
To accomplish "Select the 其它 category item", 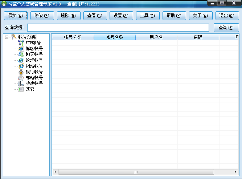I will click(x=30, y=89).
